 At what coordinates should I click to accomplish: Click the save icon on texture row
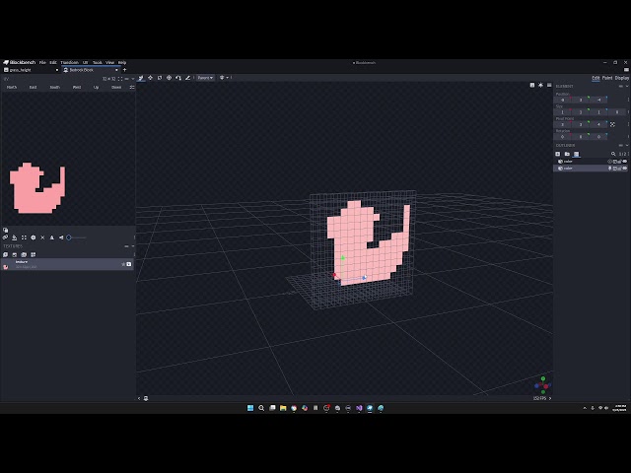[129, 264]
